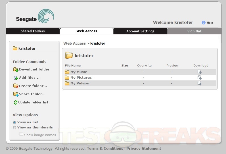This screenshot has height=154, width=226.
Task: Select the View as list radio button
Action: point(14,122)
